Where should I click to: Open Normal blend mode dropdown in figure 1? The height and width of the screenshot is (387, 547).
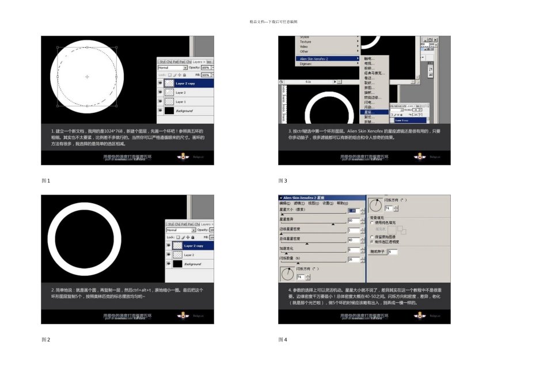(x=173, y=68)
